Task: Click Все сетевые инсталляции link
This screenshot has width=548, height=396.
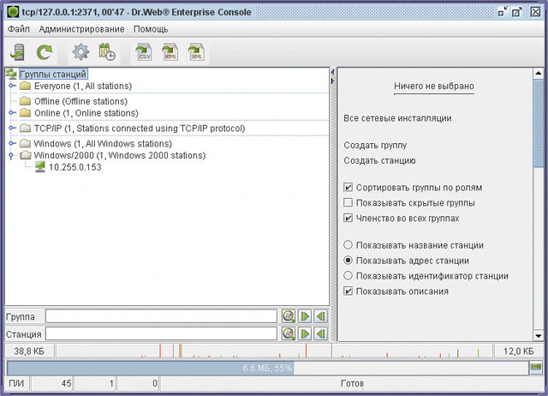Action: click(x=397, y=118)
